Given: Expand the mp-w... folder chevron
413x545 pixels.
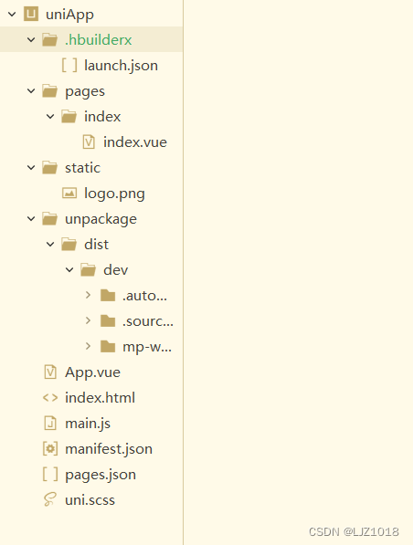Looking at the screenshot, I should [88, 346].
